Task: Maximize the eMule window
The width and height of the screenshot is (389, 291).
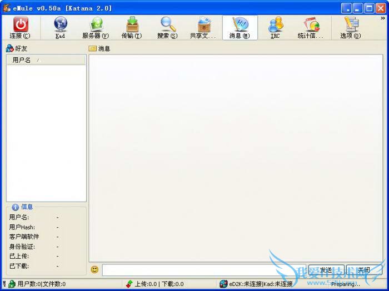Action: [x=370, y=8]
